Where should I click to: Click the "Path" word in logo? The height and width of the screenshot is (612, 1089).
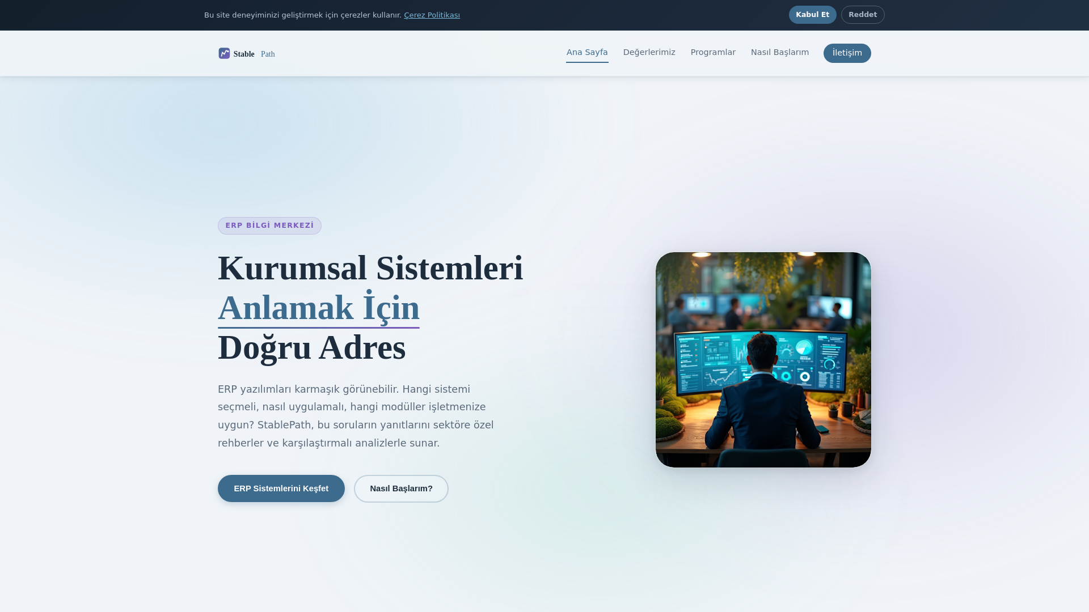click(268, 54)
